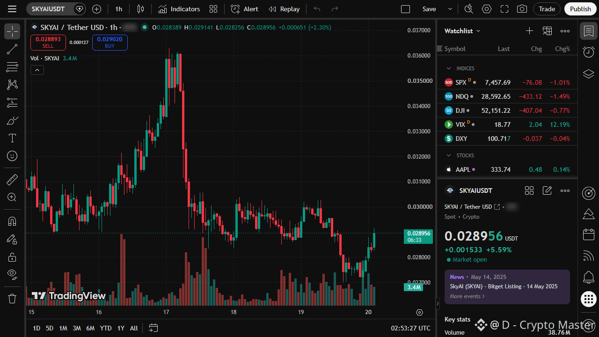This screenshot has height=337, width=599.
Task: Open indicator templates grid
Action: pyautogui.click(x=213, y=9)
